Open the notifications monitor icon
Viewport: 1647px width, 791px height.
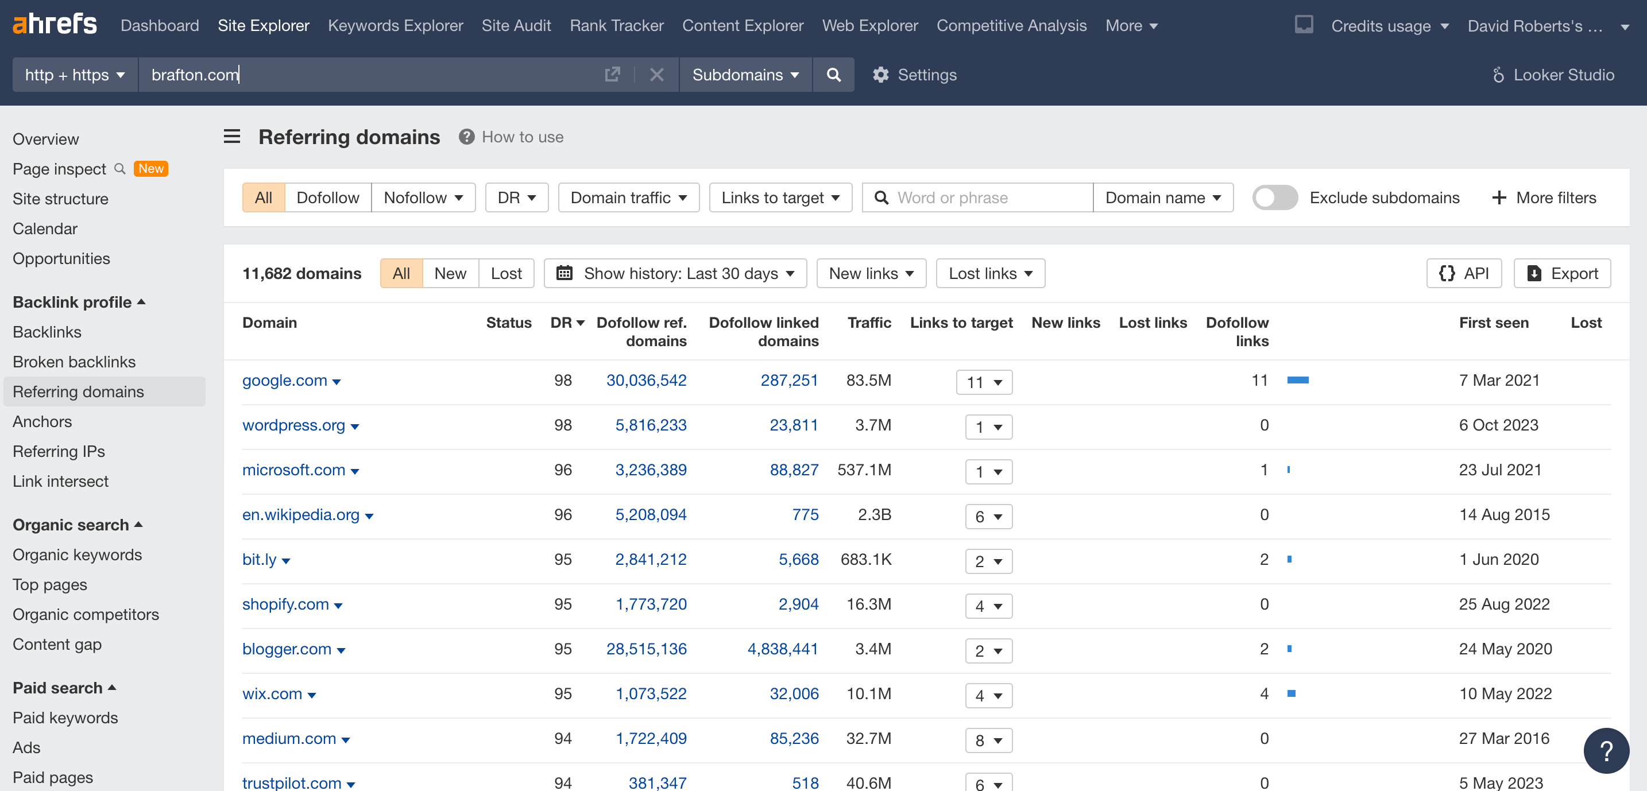1304,24
